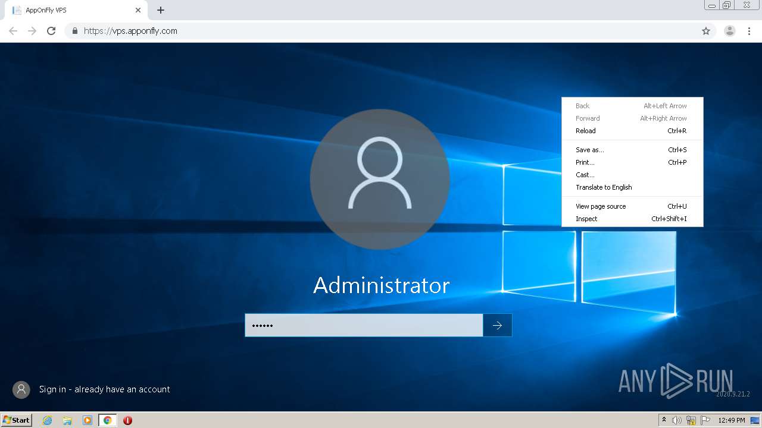Screen dimensions: 762x428
Task: Click the network tray icon
Action: (691, 420)
